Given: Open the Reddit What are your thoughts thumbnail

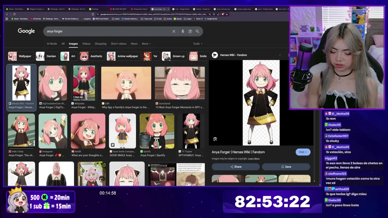Looking at the screenshot, I should pyautogui.click(x=88, y=131).
